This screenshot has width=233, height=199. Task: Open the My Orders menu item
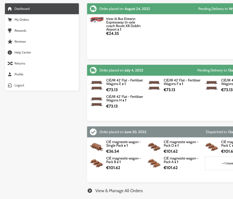[22, 20]
